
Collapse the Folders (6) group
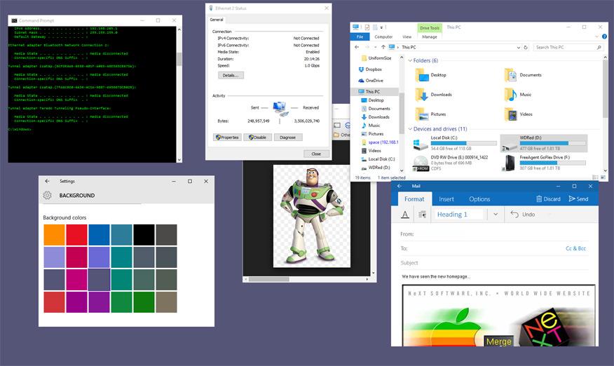point(410,61)
